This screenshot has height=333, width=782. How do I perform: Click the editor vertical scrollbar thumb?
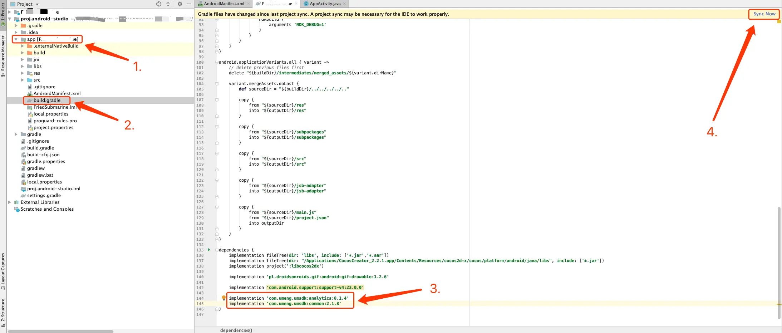(x=779, y=263)
